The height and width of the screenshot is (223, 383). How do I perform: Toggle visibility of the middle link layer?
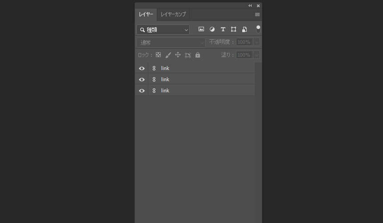pos(142,79)
